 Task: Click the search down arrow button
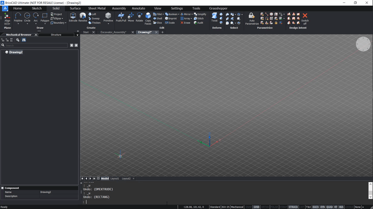(76, 45)
